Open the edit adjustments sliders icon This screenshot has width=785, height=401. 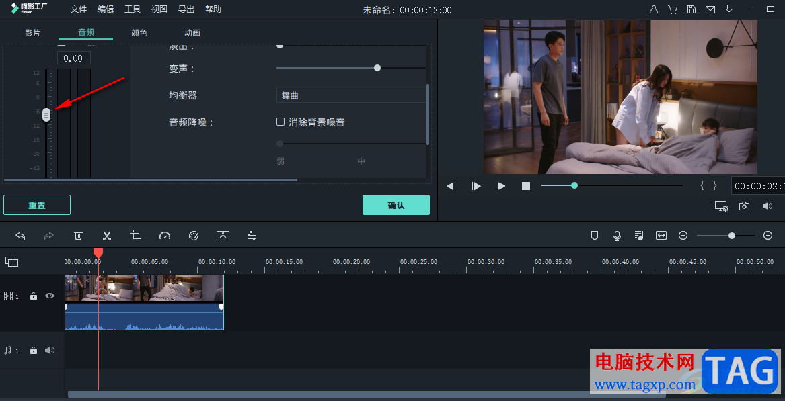[252, 236]
